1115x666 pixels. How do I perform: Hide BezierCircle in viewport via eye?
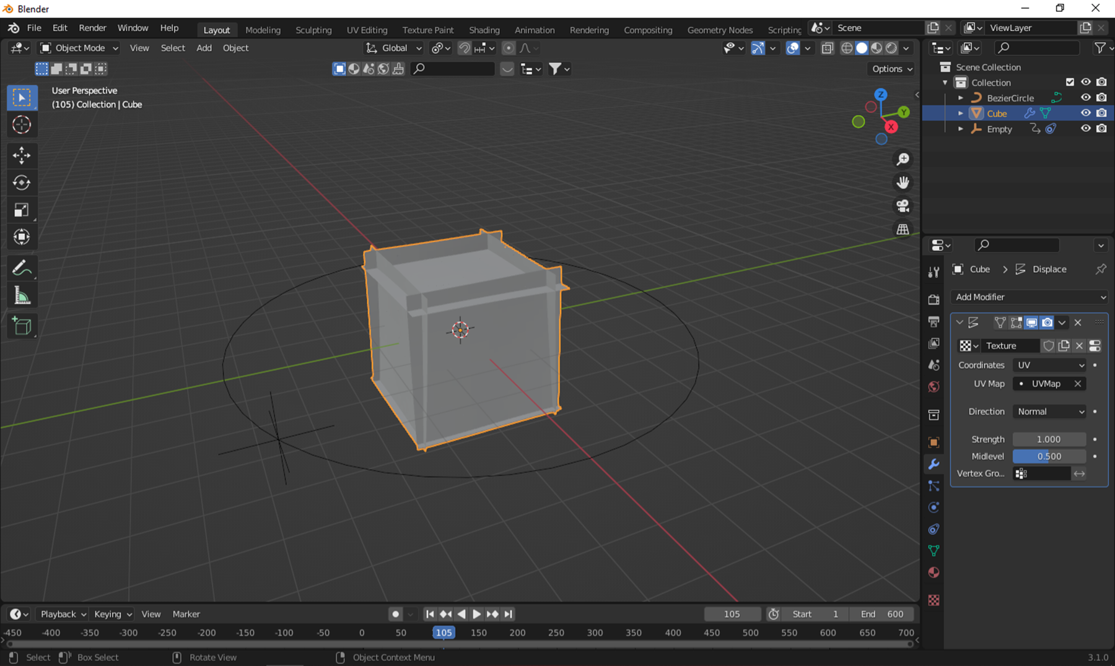click(x=1085, y=98)
